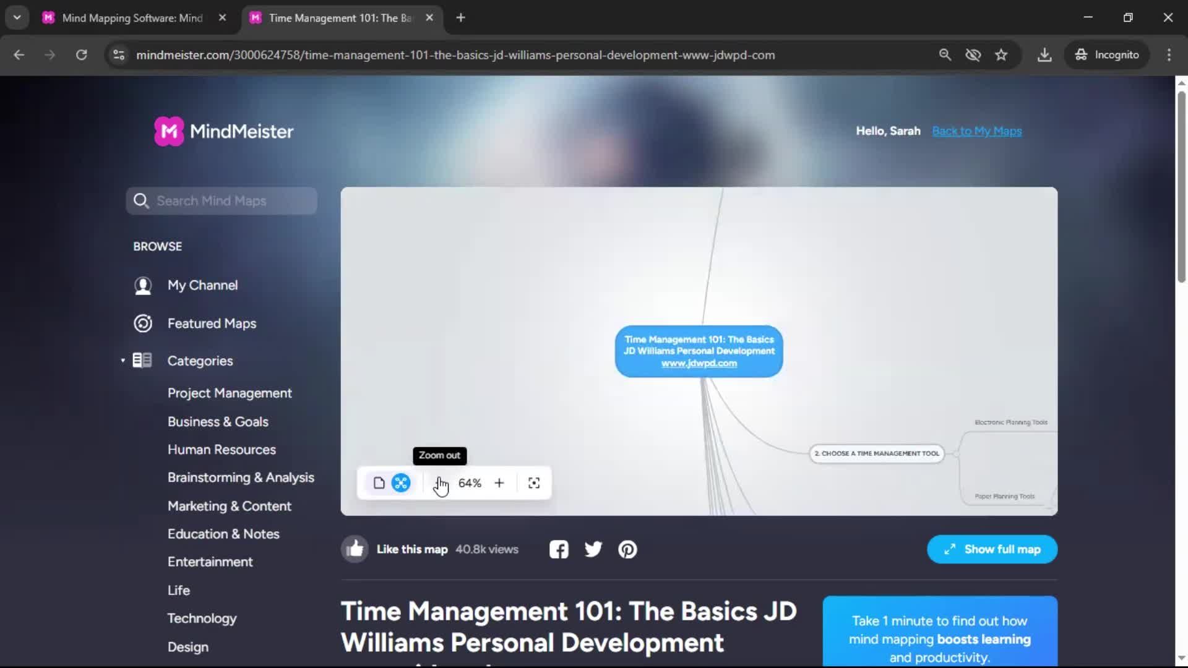Open a new browser tab

pyautogui.click(x=460, y=18)
